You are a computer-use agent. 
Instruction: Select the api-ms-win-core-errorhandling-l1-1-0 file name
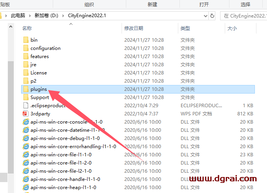73,147
